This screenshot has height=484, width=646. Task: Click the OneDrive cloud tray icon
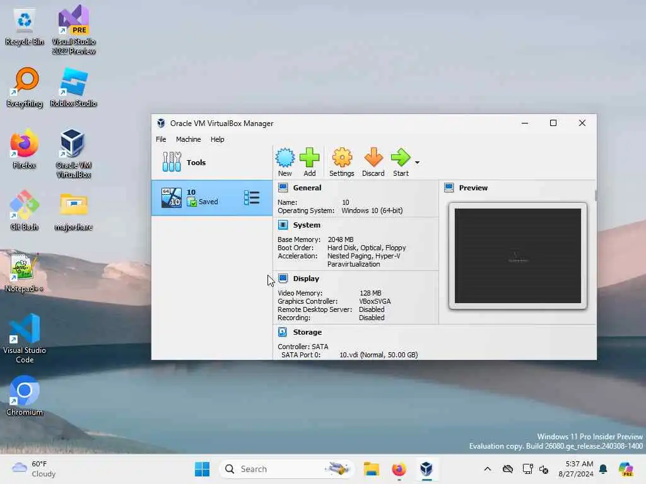508,469
